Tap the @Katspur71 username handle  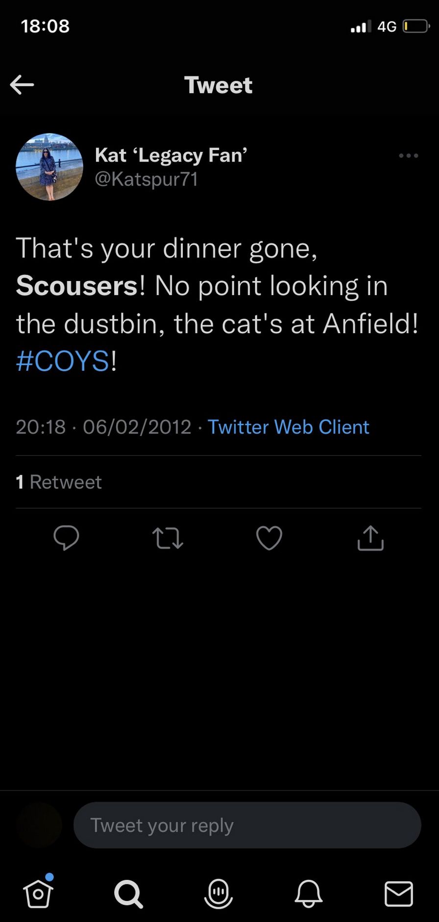pos(146,179)
